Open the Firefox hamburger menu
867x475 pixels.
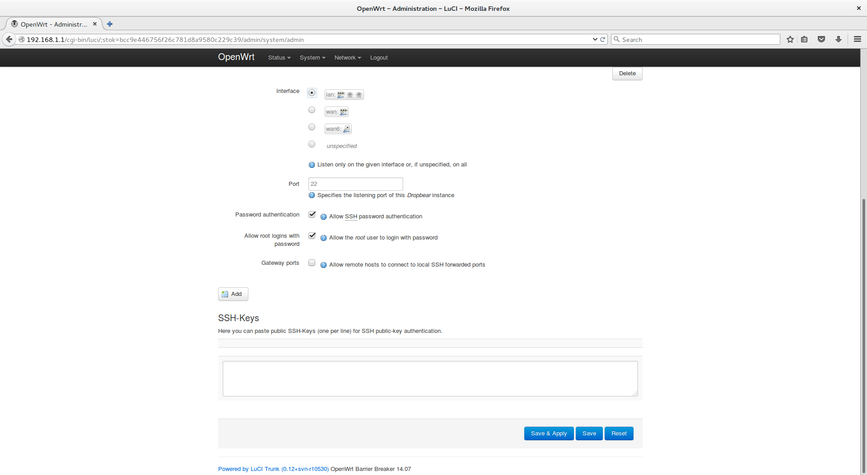(x=857, y=39)
